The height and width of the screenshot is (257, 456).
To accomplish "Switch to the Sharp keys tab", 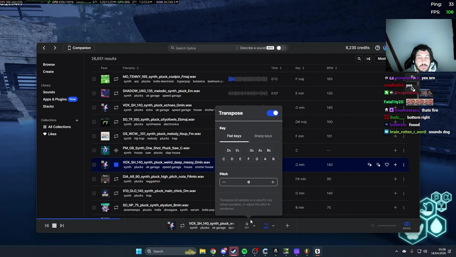I will tap(263, 136).
